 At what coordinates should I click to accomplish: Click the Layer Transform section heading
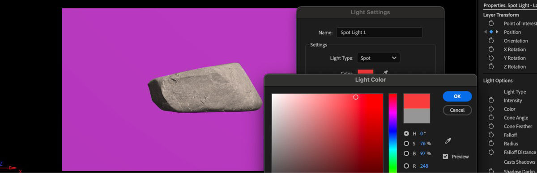tap(501, 15)
